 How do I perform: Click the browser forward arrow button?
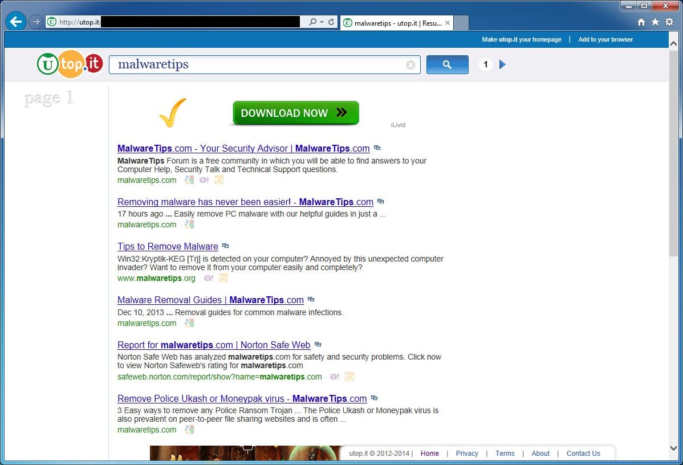coord(36,22)
